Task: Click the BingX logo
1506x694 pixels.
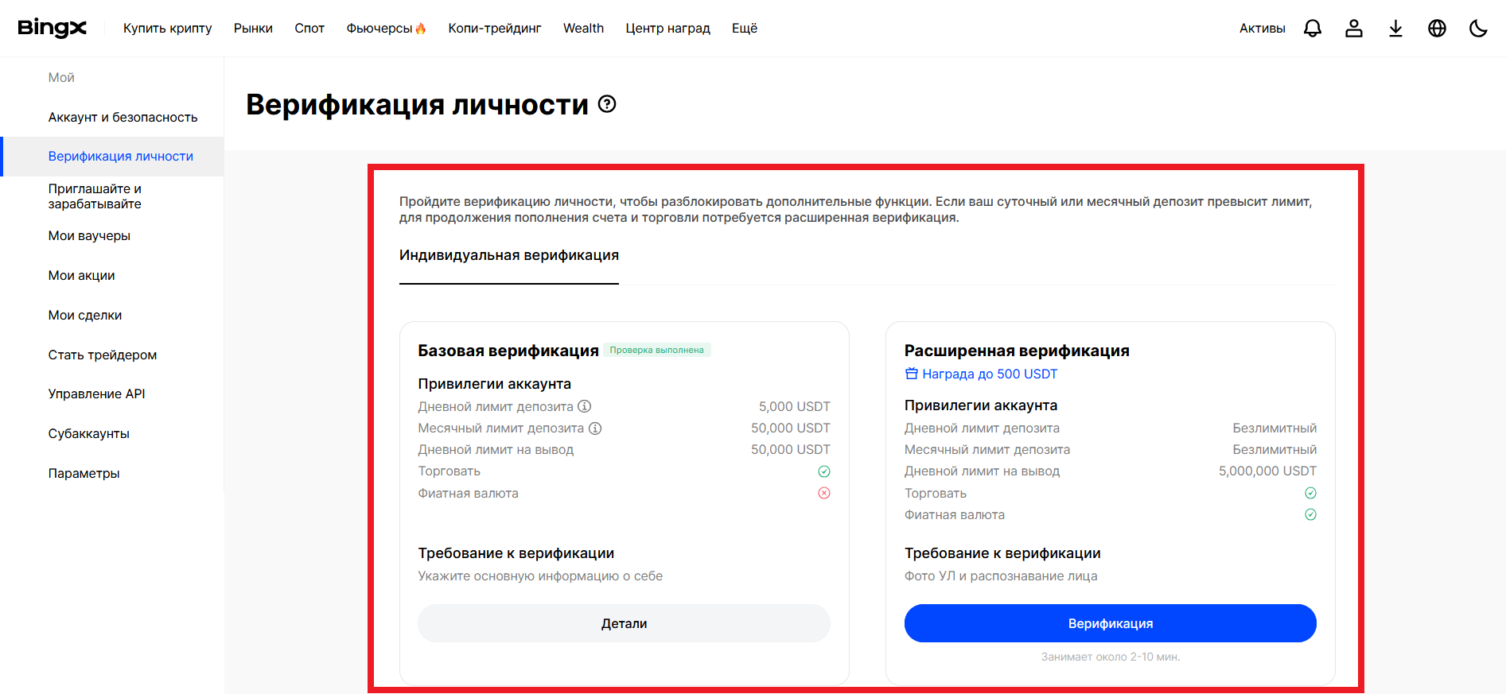Action: pyautogui.click(x=52, y=28)
